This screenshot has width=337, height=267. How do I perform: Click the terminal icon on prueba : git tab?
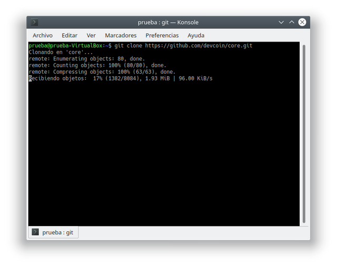coord(35,232)
